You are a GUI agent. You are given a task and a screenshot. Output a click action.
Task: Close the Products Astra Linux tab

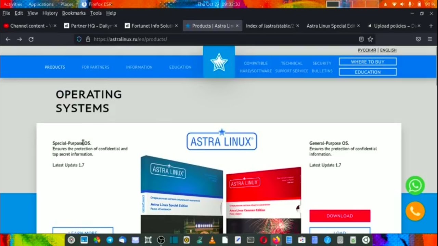(237, 26)
